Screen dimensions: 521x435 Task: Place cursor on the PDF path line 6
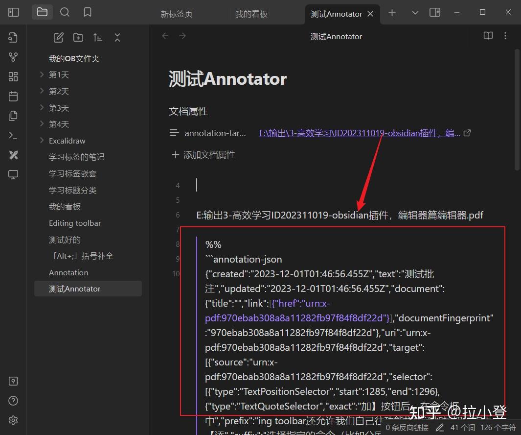[x=340, y=215]
